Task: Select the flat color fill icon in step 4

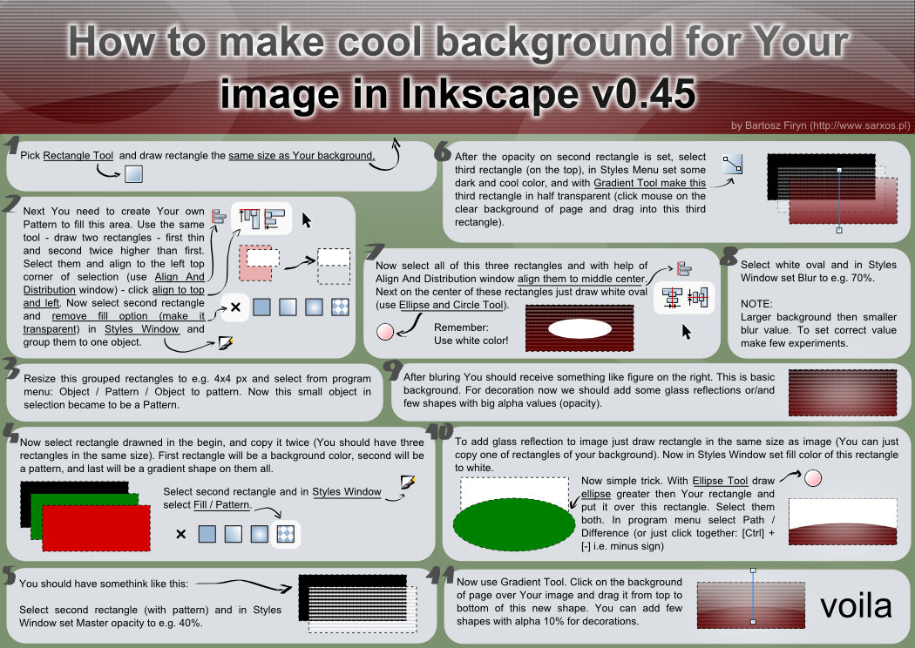Action: [207, 533]
